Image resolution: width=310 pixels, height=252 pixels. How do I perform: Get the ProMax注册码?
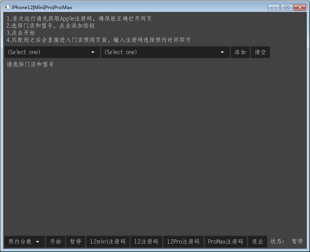226,242
